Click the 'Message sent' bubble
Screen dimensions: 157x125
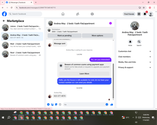point(60,43)
